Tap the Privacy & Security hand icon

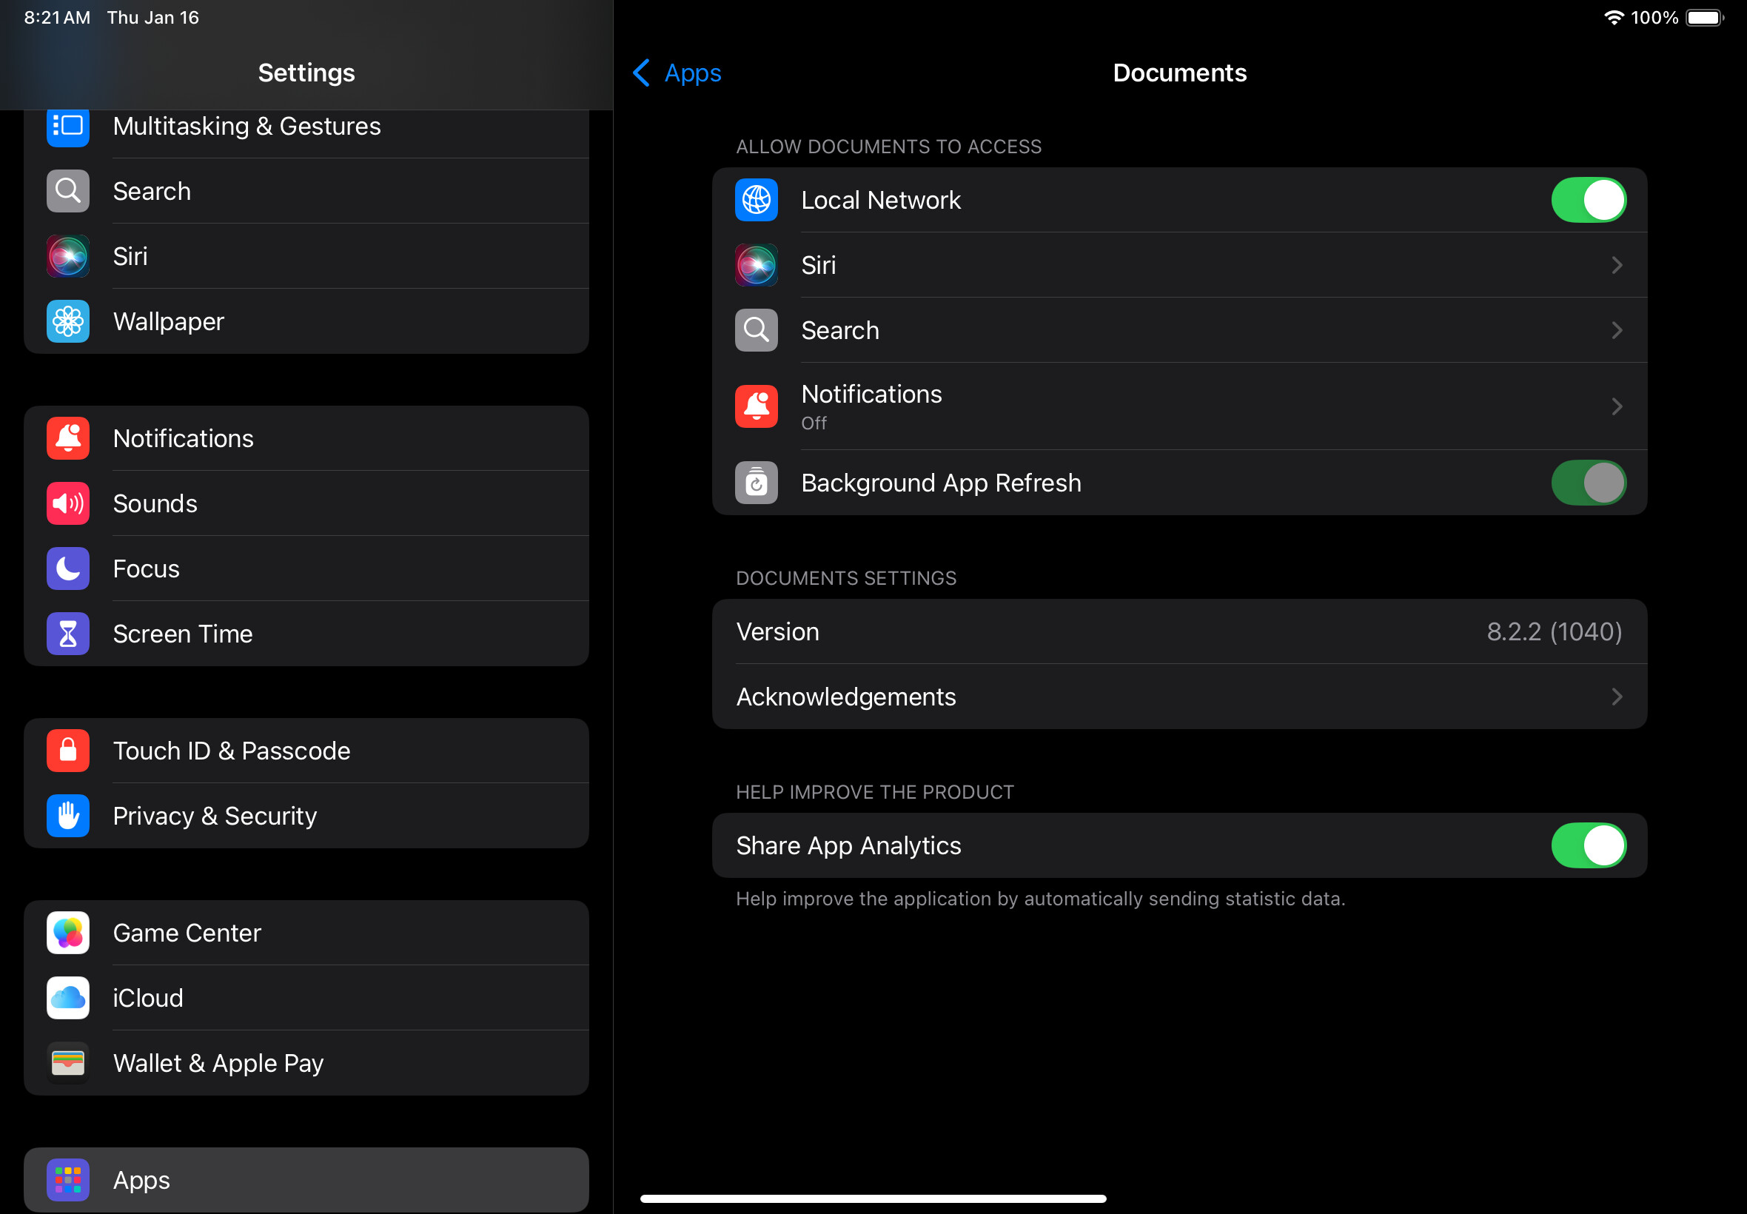click(67, 816)
